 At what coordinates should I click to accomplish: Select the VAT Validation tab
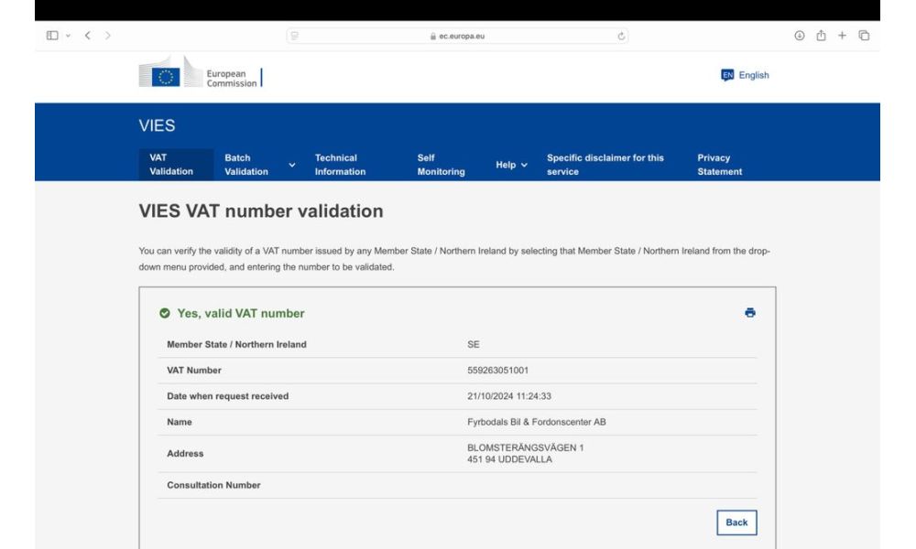pos(176,165)
